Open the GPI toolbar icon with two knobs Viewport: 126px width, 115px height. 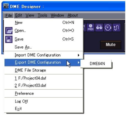point(99,28)
